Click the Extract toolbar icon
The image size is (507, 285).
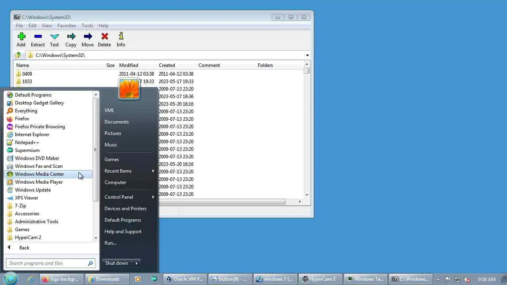(x=38, y=40)
